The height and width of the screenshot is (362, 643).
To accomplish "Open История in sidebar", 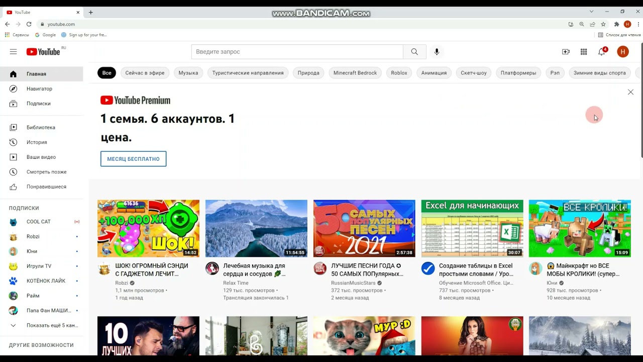I will (x=41, y=142).
